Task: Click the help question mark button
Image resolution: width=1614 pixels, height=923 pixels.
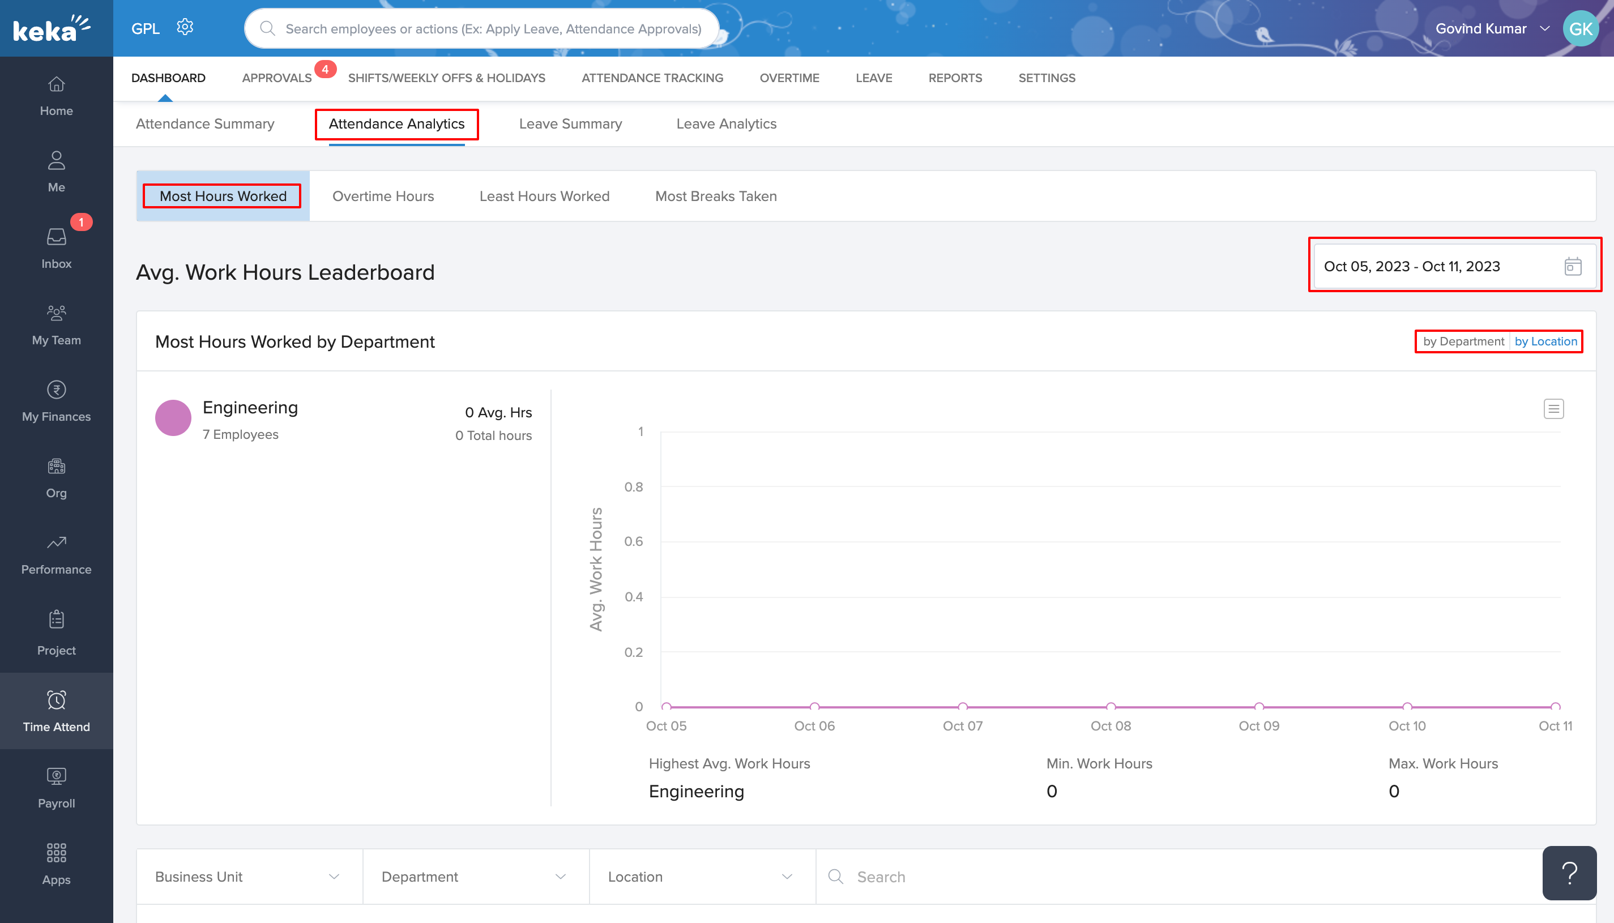Action: (x=1569, y=873)
